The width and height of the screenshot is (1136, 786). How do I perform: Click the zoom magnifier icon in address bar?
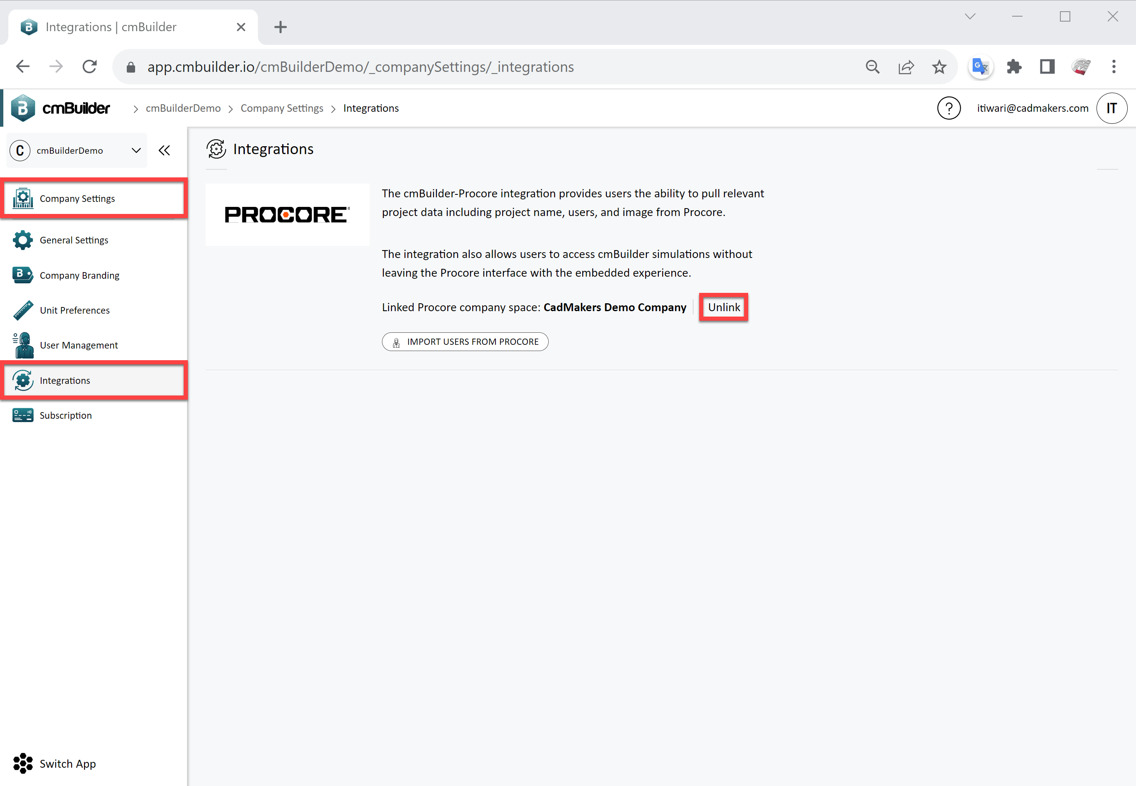873,67
